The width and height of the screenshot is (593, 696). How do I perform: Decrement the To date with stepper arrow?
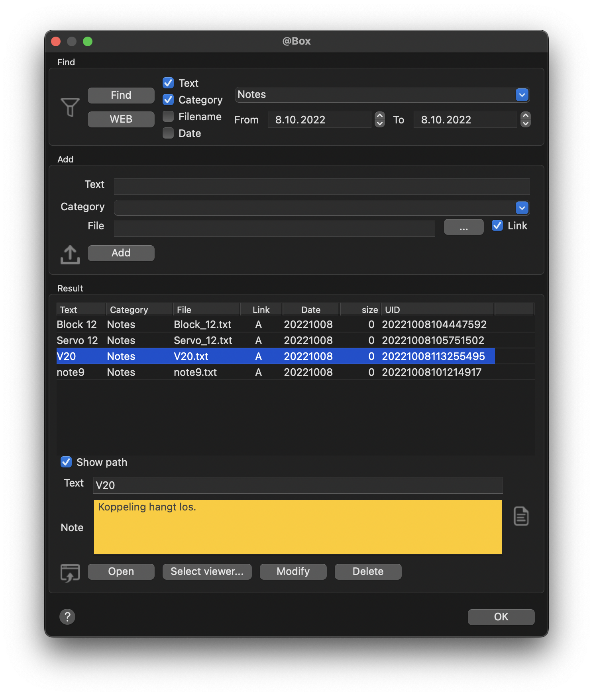tap(526, 123)
